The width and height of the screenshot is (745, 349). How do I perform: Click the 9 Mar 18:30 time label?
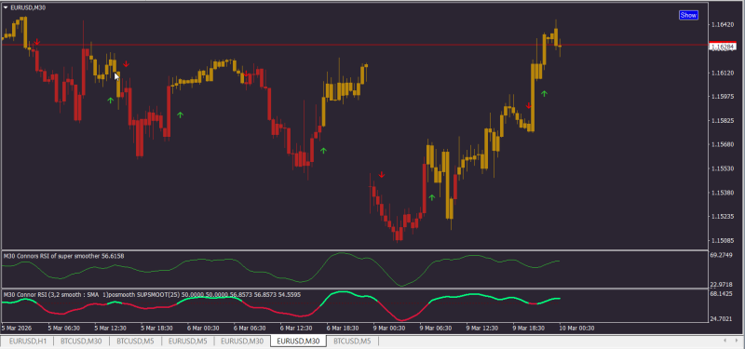(529, 328)
